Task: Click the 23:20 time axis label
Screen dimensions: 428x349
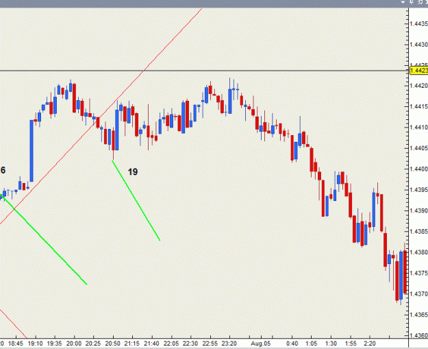Action: point(229,344)
